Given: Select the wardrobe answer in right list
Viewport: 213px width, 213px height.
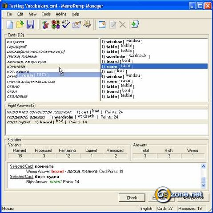Looking at the screenshot, I should 154,57.
